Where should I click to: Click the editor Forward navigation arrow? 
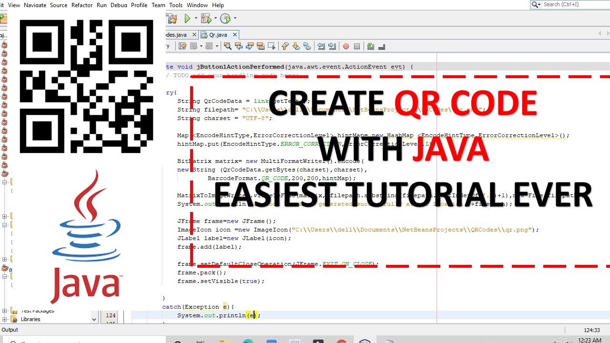pos(210,46)
